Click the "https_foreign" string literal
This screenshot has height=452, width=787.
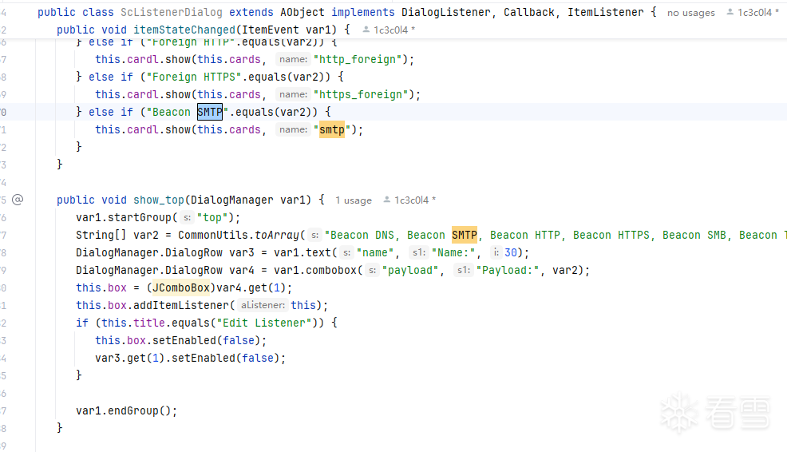click(361, 94)
